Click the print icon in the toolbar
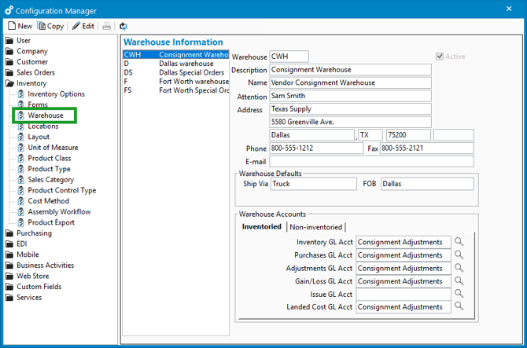The image size is (527, 348). point(106,26)
